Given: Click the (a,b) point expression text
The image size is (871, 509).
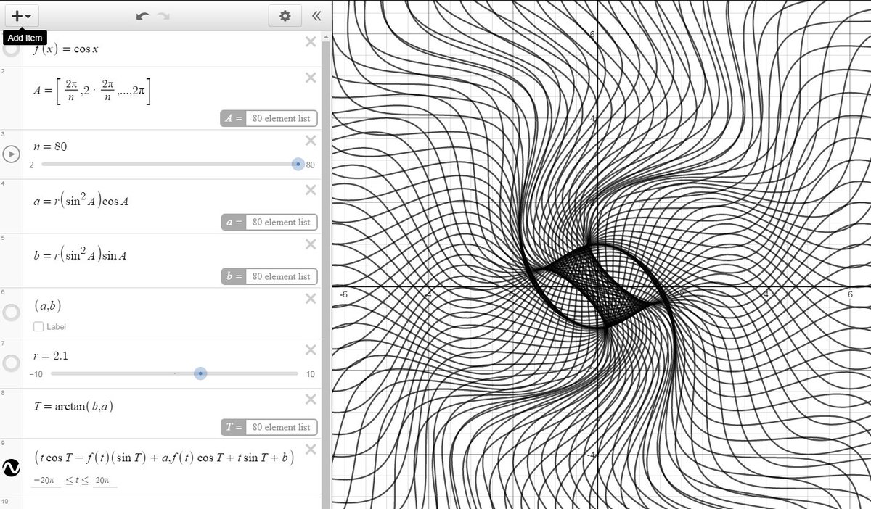Looking at the screenshot, I should tap(46, 306).
